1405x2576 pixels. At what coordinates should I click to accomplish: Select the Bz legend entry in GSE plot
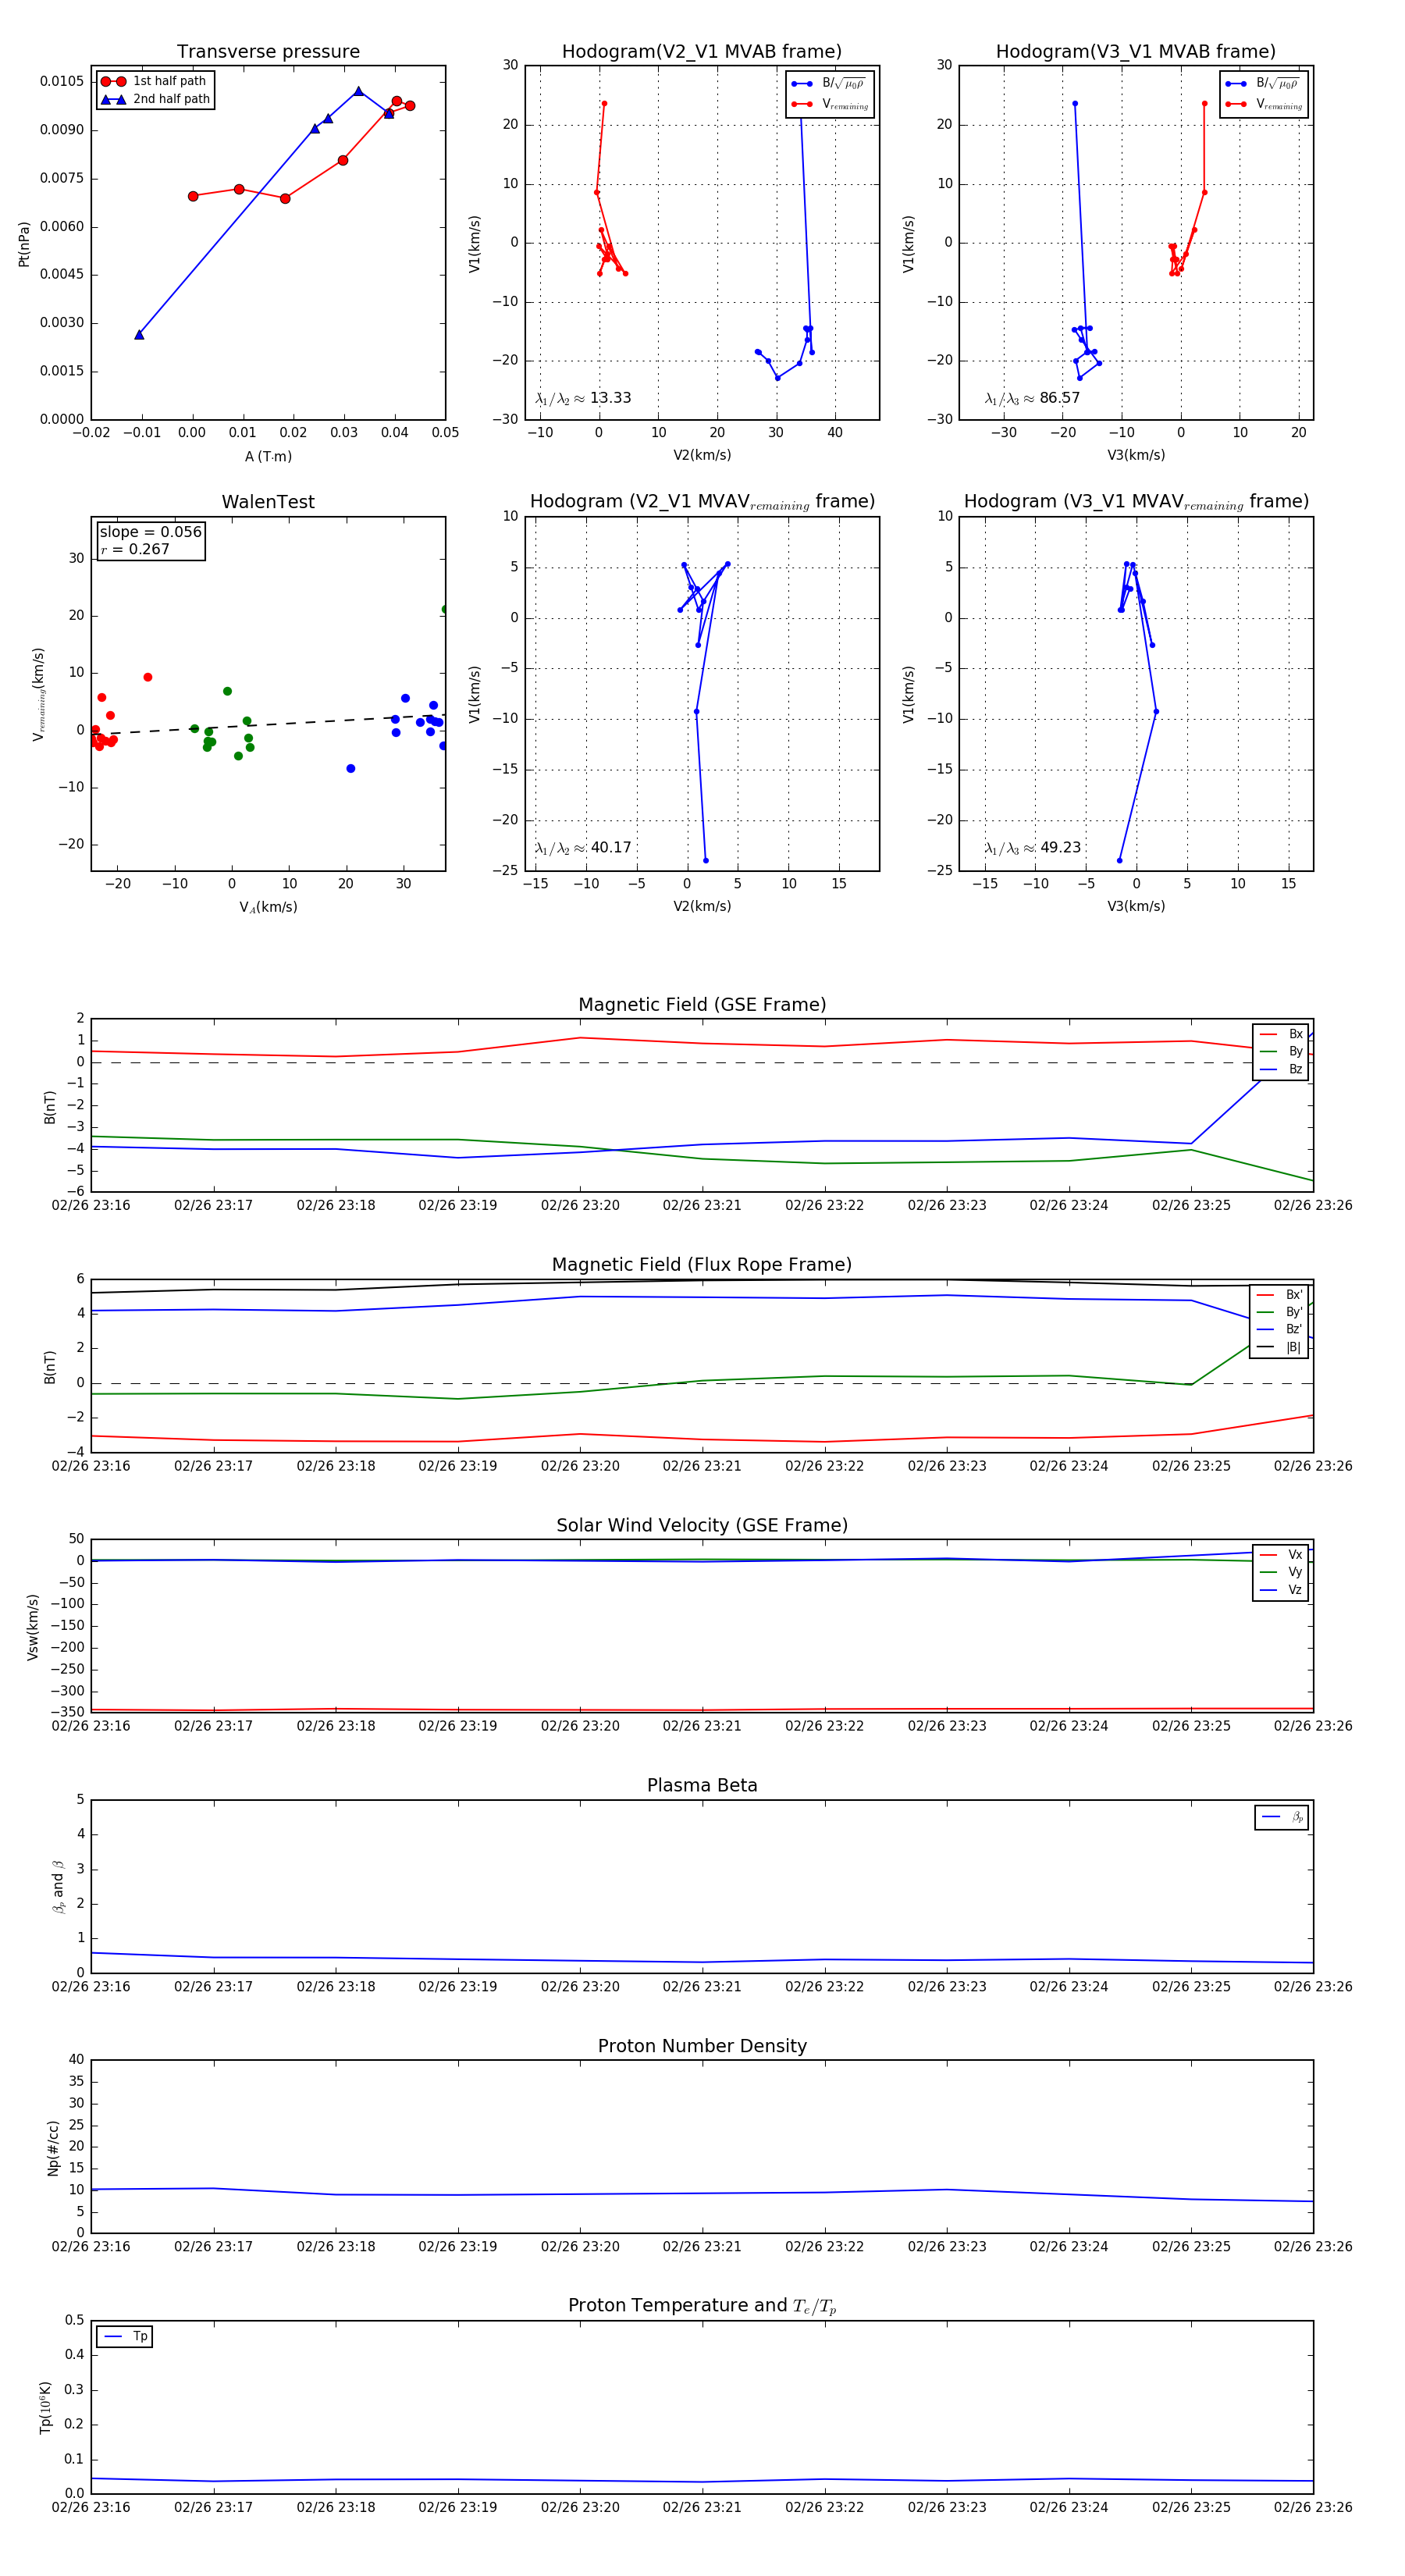pos(1281,1069)
